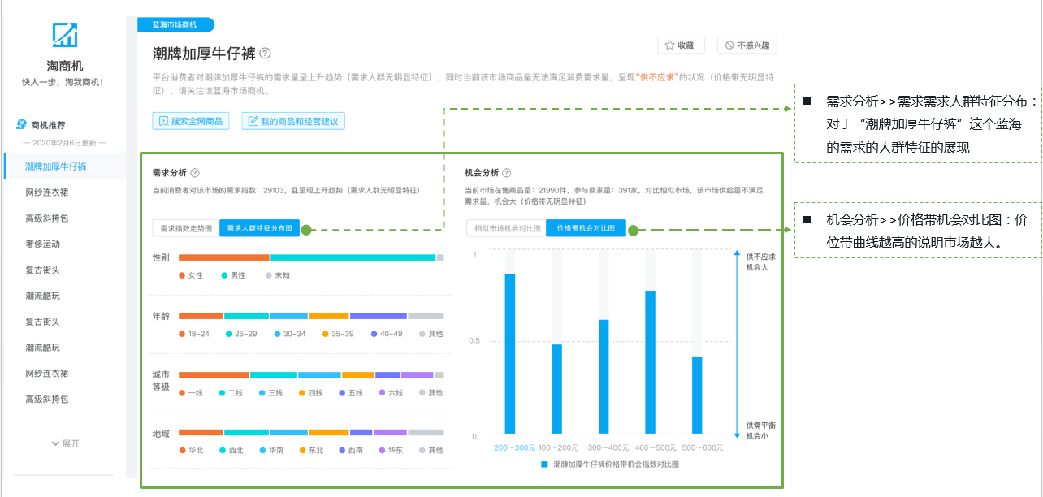The height and width of the screenshot is (497, 1043).
Task: Click the 商机推荐 sidebar icon
Action: tap(22, 125)
